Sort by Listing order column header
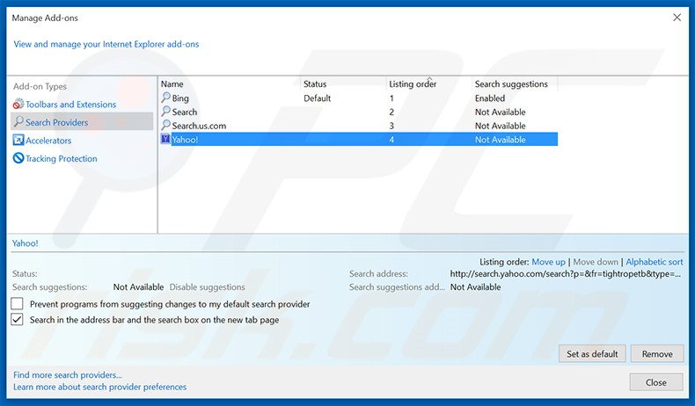Screen dimensions: 695x406 click(x=413, y=83)
